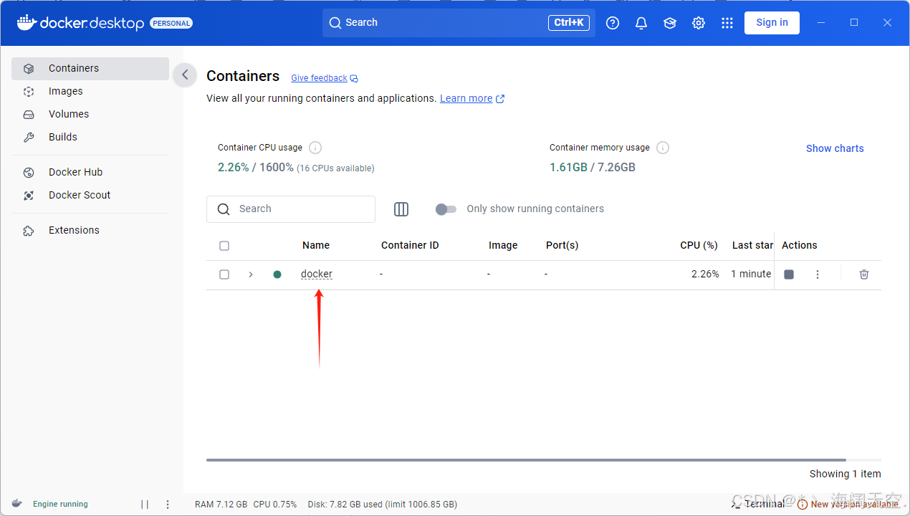The height and width of the screenshot is (516, 910).
Task: Click the PERSONAL plan badge
Action: (171, 23)
